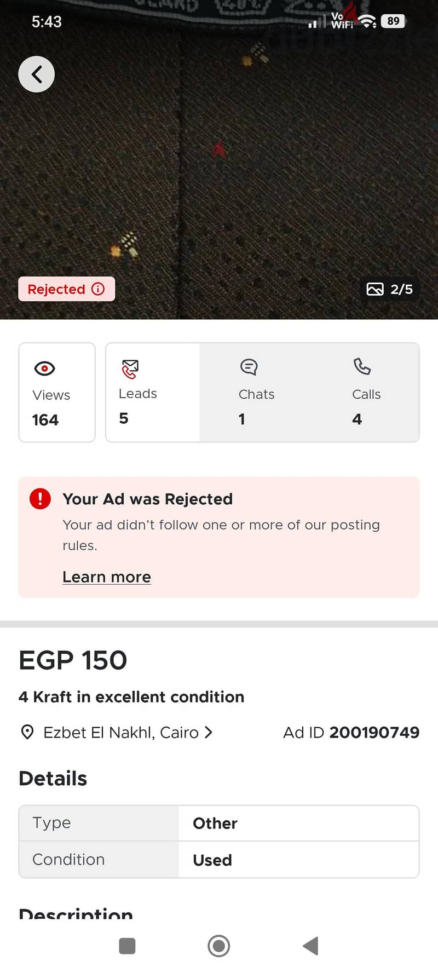Tap the photo gallery counter 2/5

click(x=389, y=289)
